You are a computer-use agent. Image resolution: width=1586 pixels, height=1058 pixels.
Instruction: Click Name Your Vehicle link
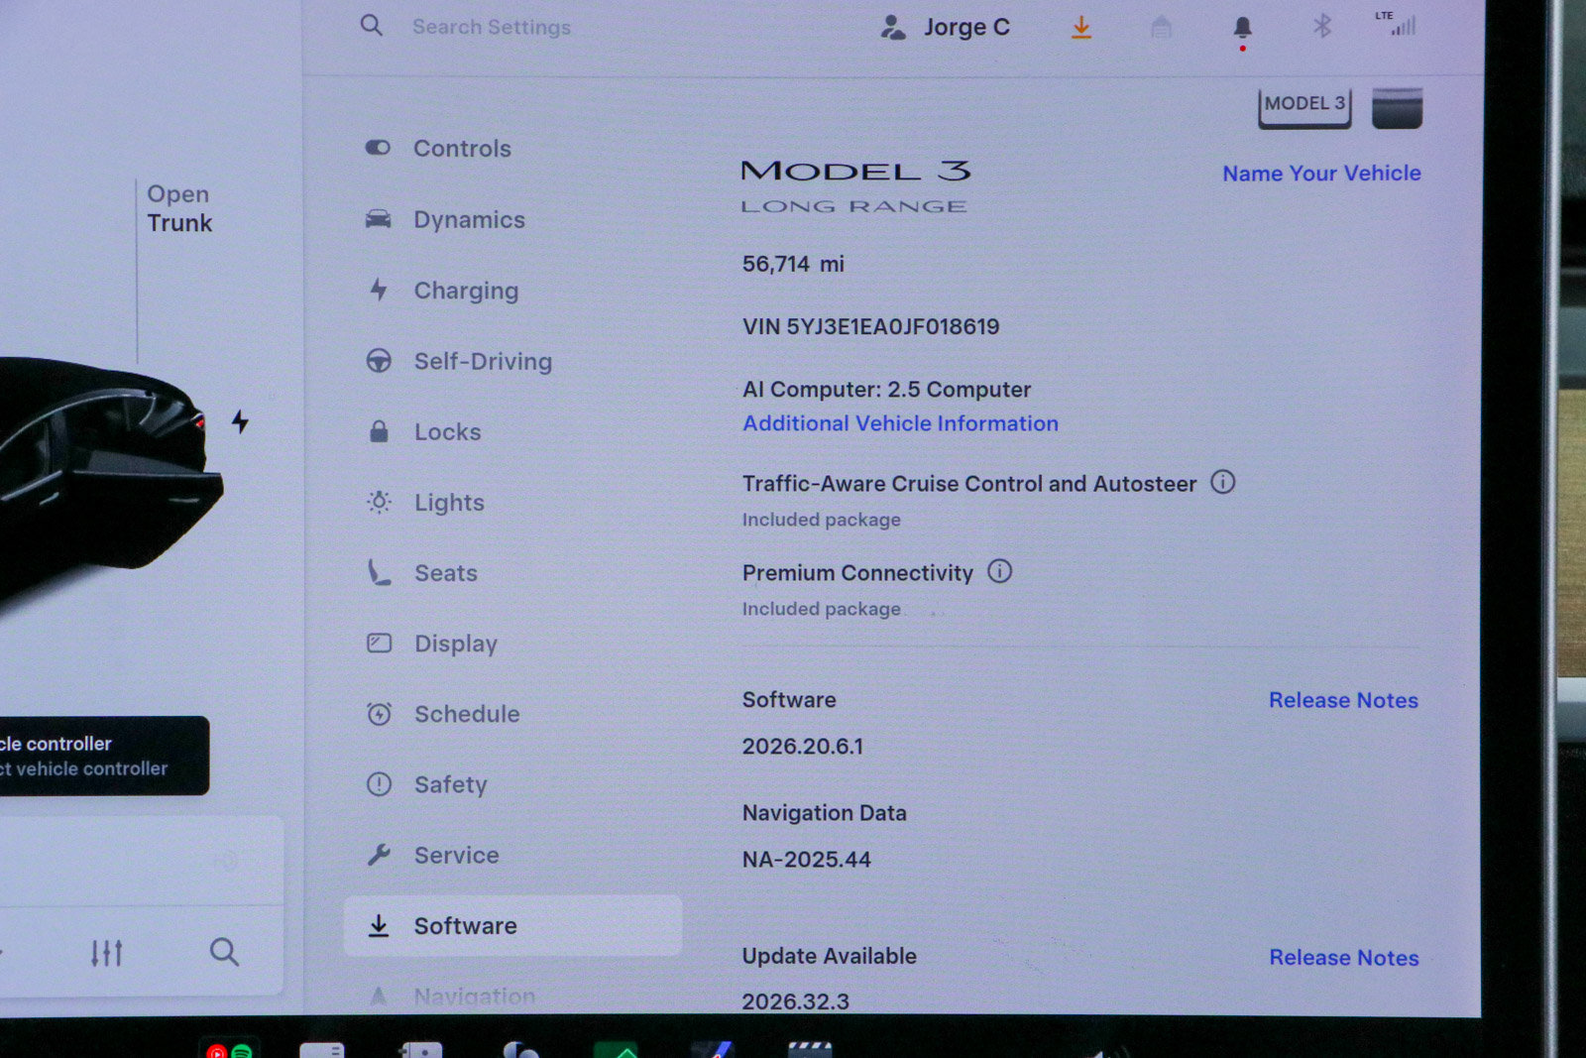click(x=1321, y=174)
